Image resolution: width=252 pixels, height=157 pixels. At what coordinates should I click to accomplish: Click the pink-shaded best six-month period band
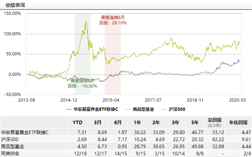coord(113,54)
